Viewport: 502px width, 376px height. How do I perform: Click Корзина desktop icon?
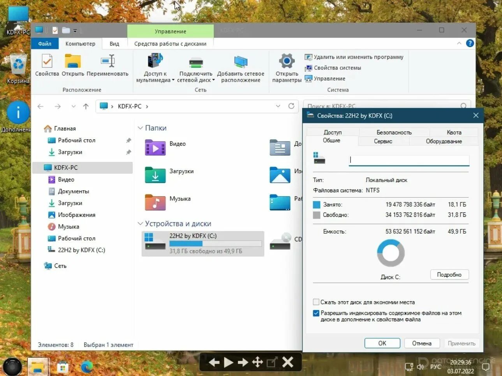tap(18, 69)
